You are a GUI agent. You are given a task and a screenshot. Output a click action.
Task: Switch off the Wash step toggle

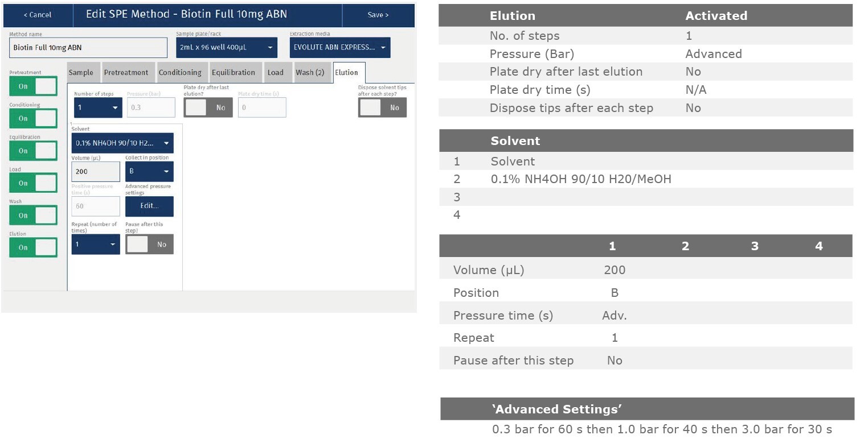pyautogui.click(x=33, y=216)
